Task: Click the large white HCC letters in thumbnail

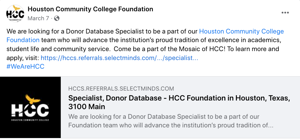Action: [x=30, y=110]
